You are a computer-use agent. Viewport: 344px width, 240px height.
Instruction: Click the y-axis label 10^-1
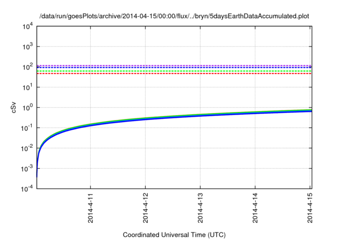click(x=26, y=128)
